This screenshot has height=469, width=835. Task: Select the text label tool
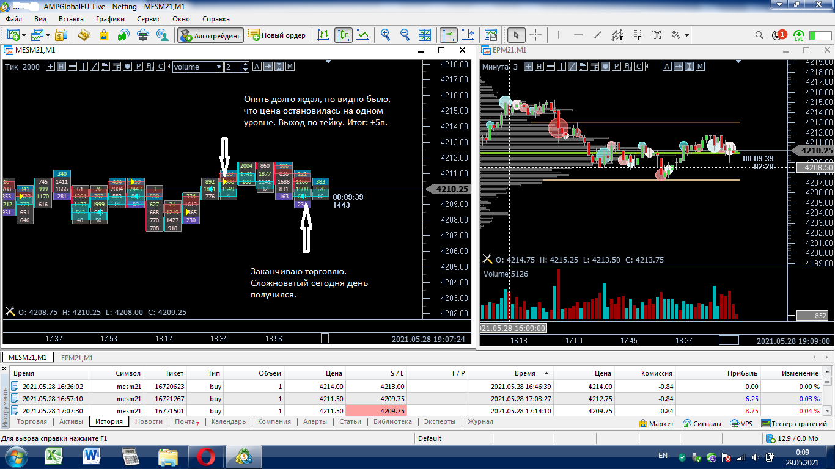pos(657,35)
